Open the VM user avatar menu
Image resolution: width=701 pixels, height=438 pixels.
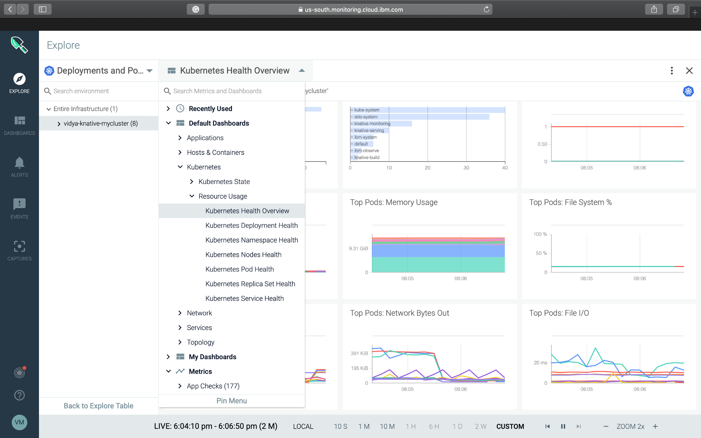tap(20, 422)
